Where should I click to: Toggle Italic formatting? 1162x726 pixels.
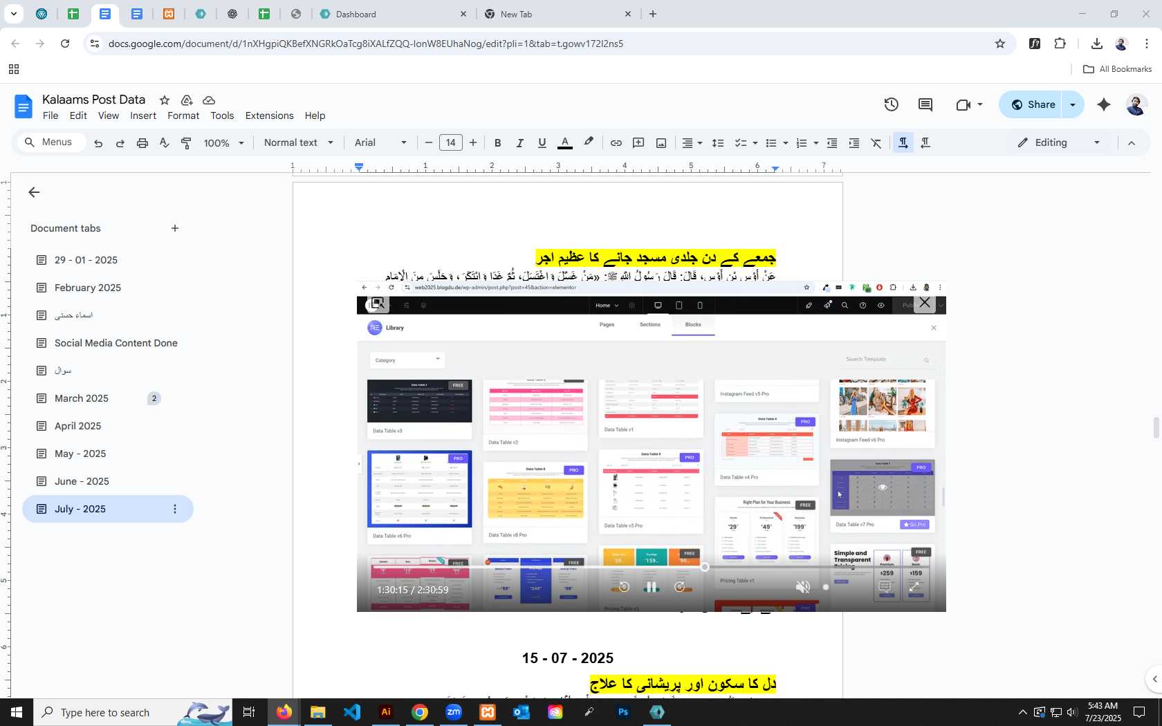pos(519,143)
